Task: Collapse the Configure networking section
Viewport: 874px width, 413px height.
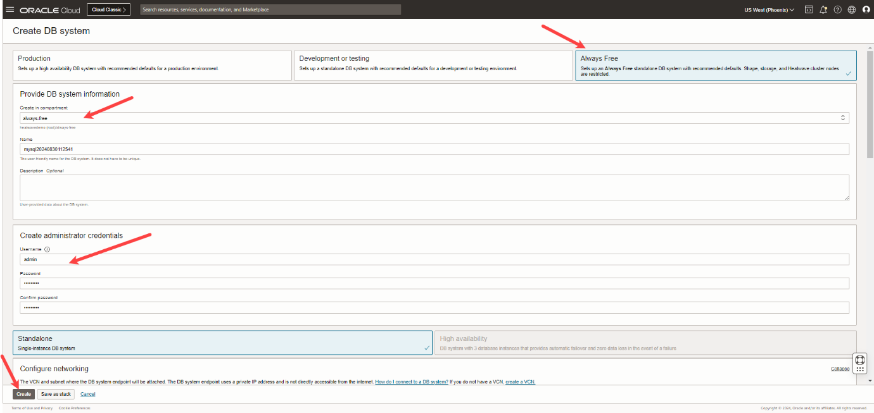Action: (x=840, y=369)
